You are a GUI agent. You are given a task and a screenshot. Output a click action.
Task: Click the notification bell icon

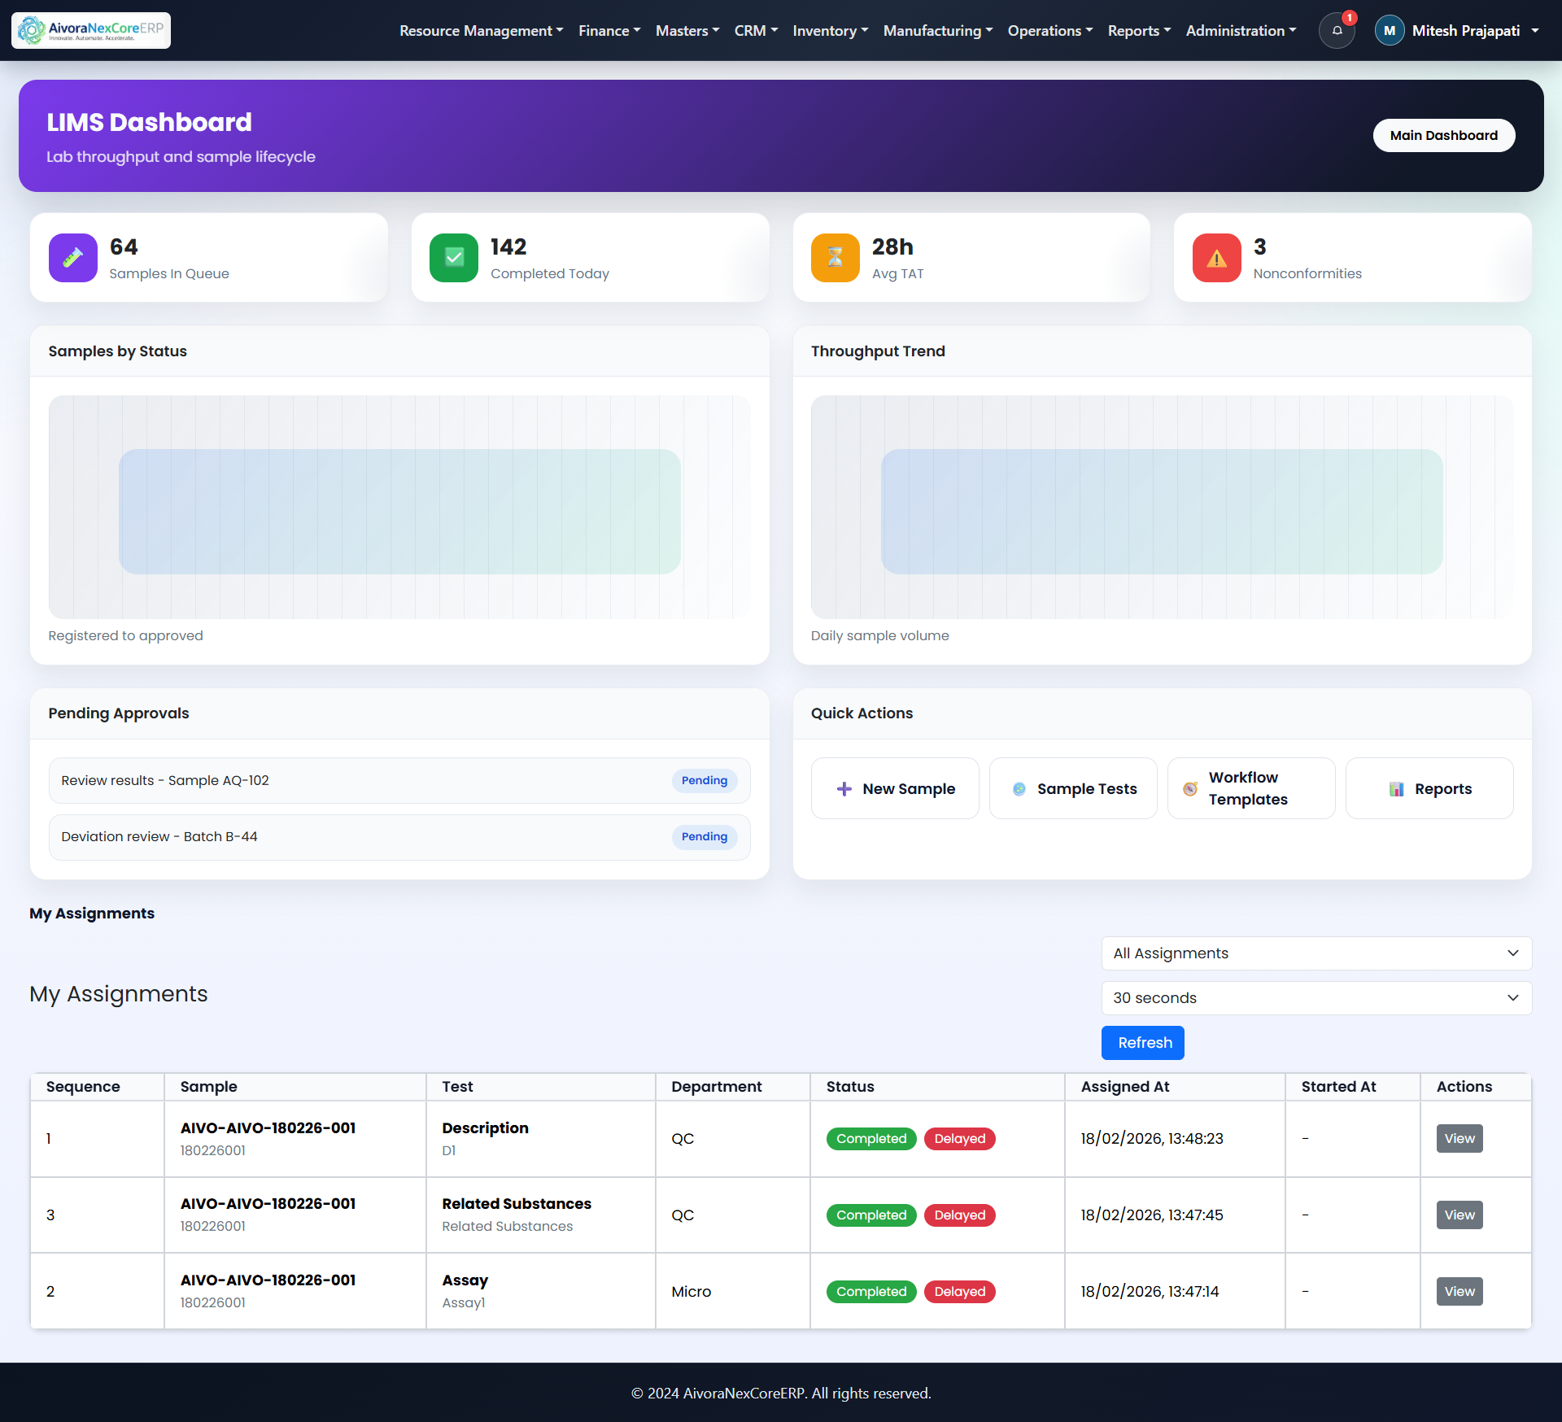click(1337, 31)
